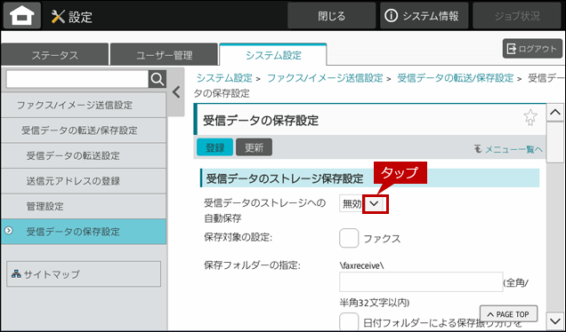The width and height of the screenshot is (566, 332).
Task: Click the search magnifier icon
Action: point(158,79)
